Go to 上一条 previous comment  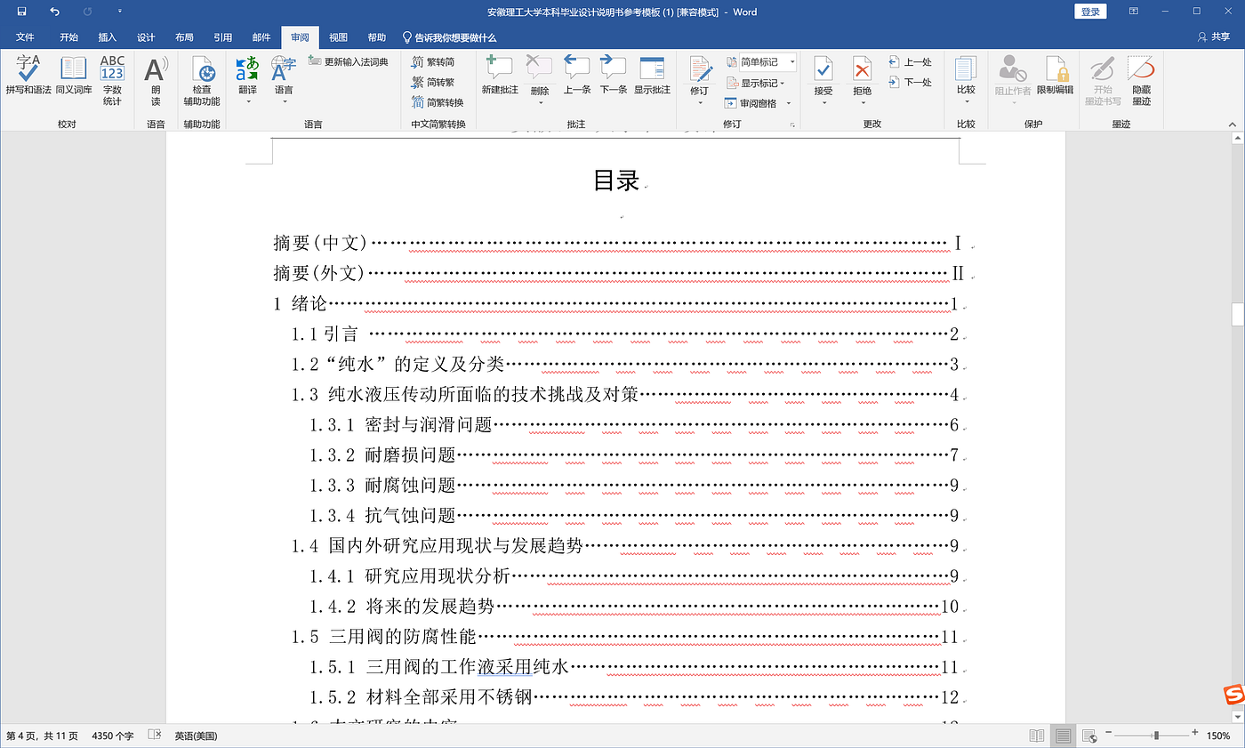pos(577,76)
